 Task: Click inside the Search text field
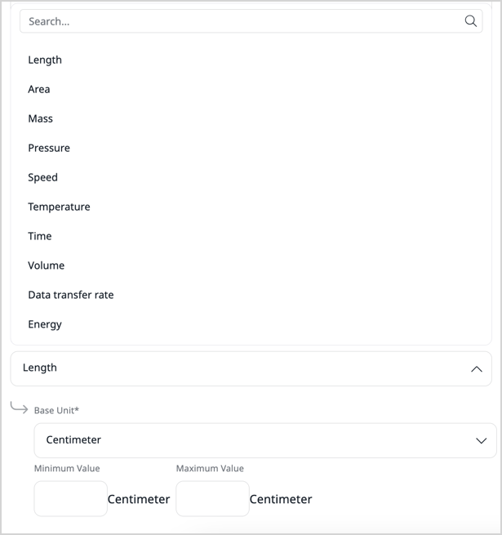[x=237, y=21]
